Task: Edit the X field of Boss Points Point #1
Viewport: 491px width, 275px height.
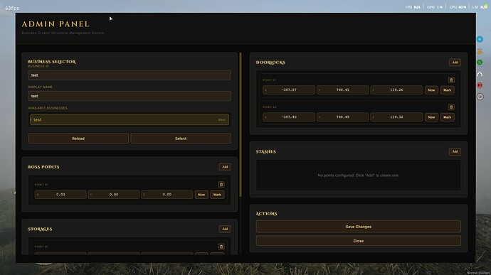Action: (x=60, y=194)
